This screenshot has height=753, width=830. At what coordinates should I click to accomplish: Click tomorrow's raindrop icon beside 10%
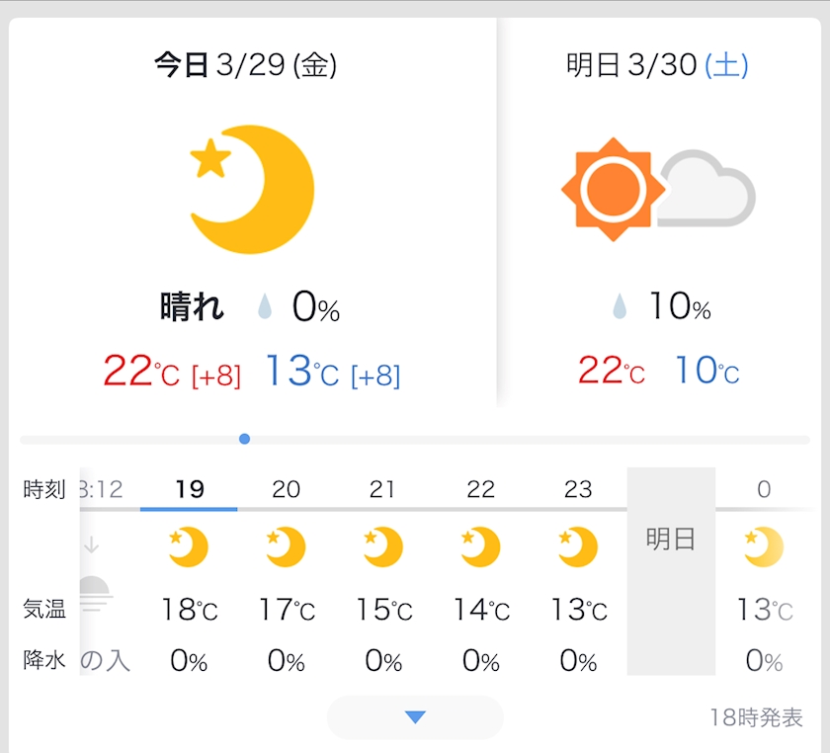pyautogui.click(x=620, y=306)
